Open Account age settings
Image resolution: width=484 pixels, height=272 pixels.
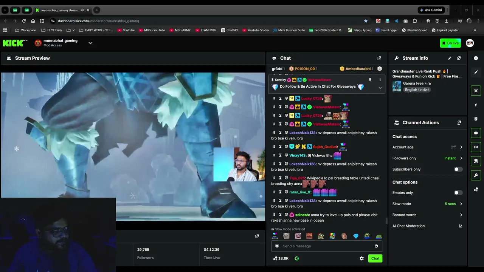coord(427,147)
